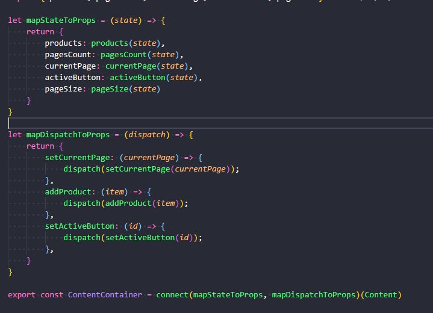Click 'setActiveButton:' property key
The height and width of the screenshot is (313, 433).
tap(82, 226)
